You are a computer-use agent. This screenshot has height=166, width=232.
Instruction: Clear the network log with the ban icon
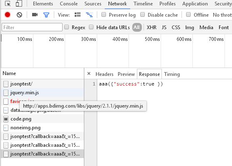pyautogui.click(x=19, y=15)
